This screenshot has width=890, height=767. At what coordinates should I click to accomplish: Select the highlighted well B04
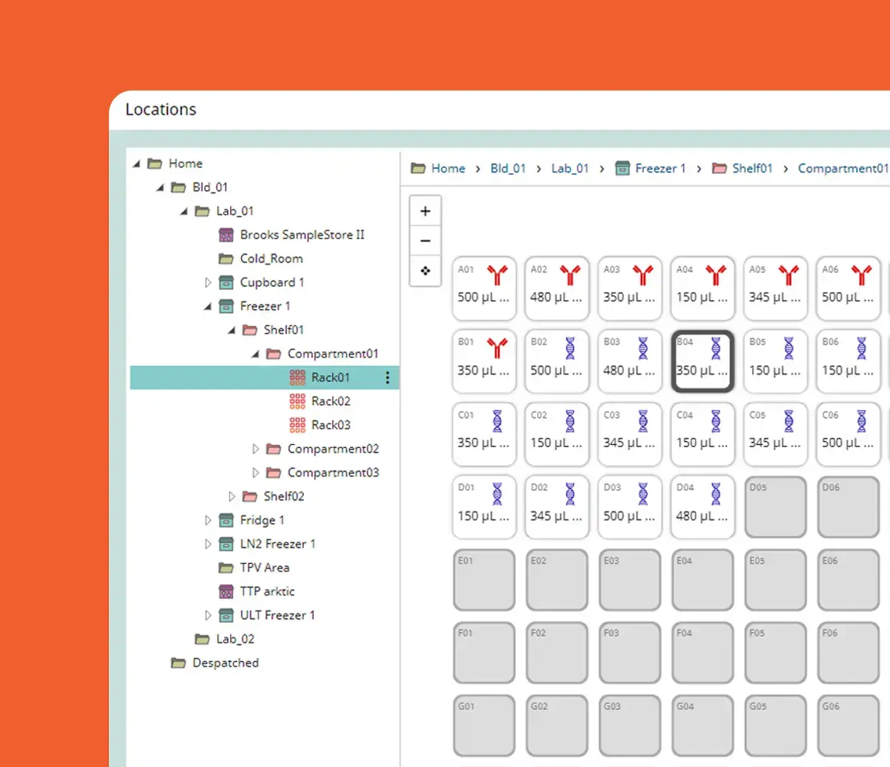[x=702, y=360]
